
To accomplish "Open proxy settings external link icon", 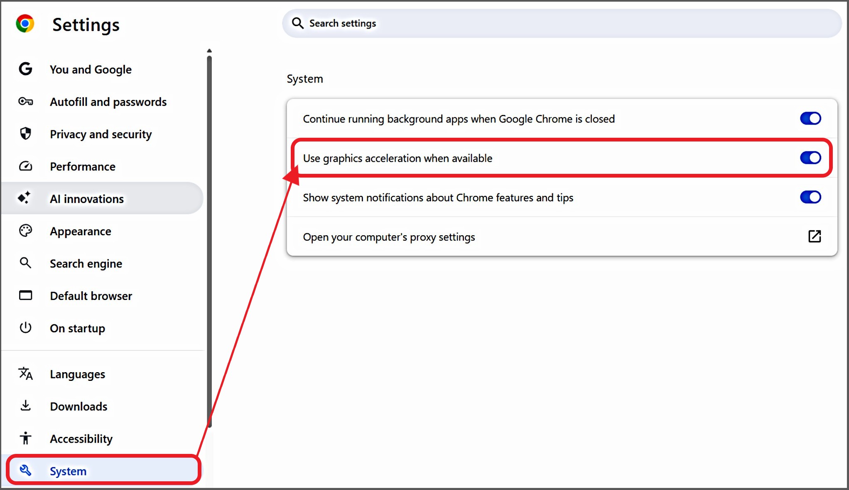I will pyautogui.click(x=814, y=236).
